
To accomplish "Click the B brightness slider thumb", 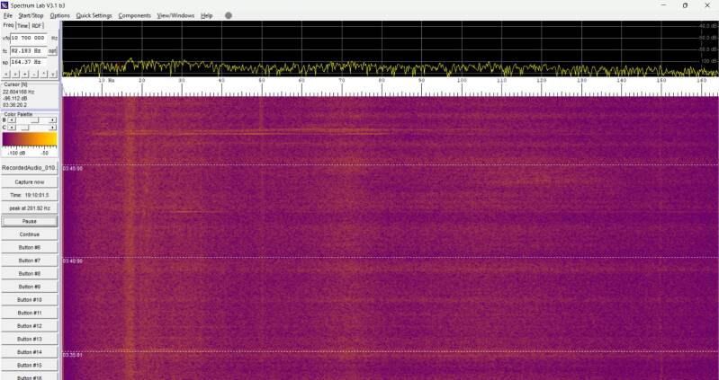I will coord(35,120).
